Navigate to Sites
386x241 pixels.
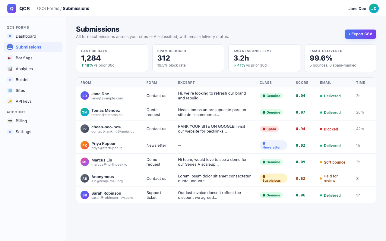[x=33, y=90]
